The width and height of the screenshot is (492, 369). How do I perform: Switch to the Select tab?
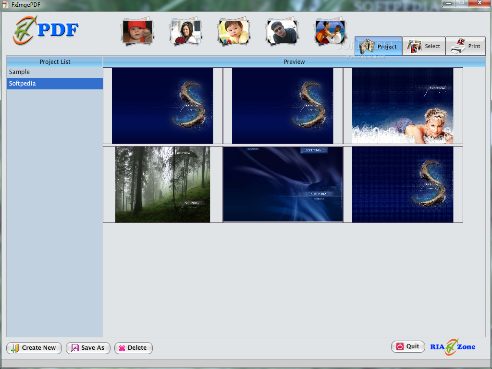424,46
